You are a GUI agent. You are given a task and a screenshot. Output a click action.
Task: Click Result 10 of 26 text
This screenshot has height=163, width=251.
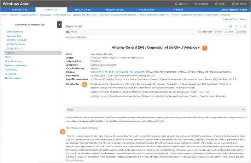(74, 26)
